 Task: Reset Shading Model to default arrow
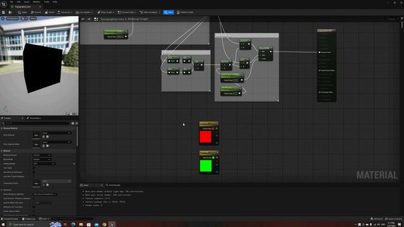(x=74, y=164)
